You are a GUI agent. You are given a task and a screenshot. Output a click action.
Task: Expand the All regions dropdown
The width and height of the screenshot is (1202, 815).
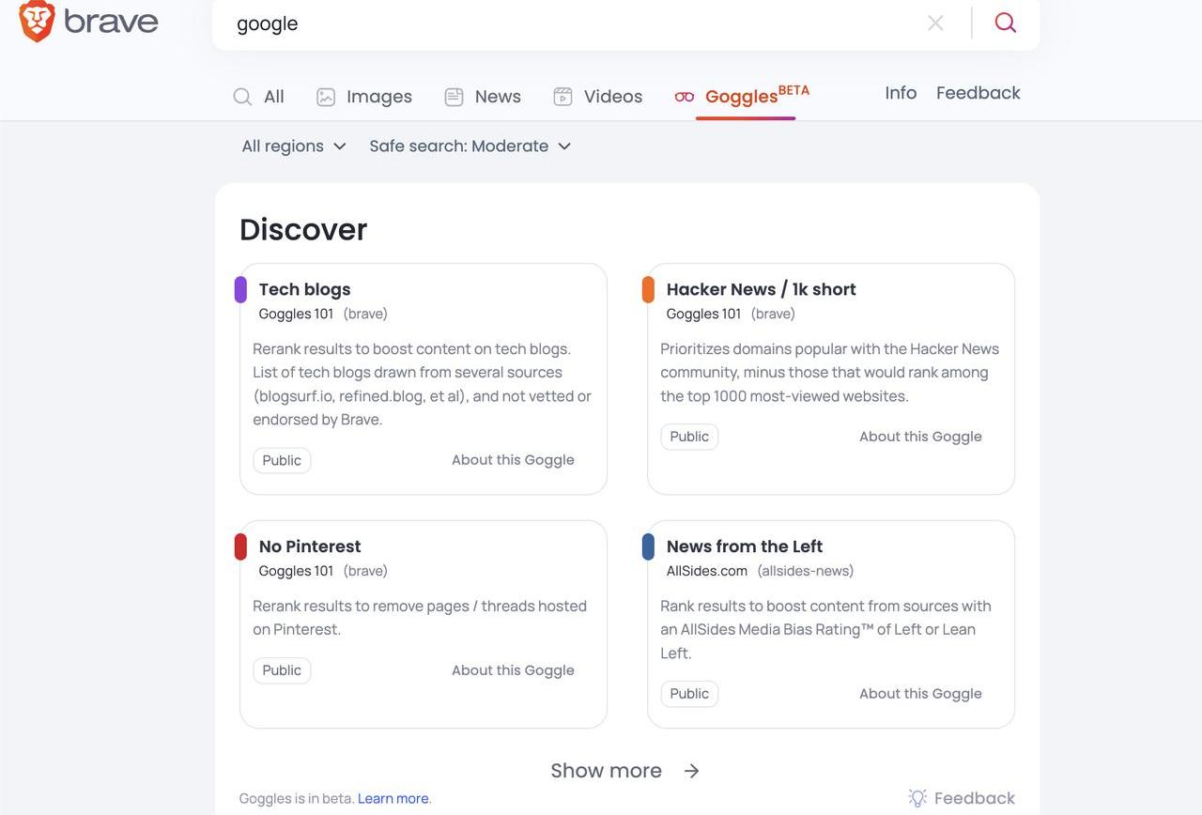[x=294, y=146]
